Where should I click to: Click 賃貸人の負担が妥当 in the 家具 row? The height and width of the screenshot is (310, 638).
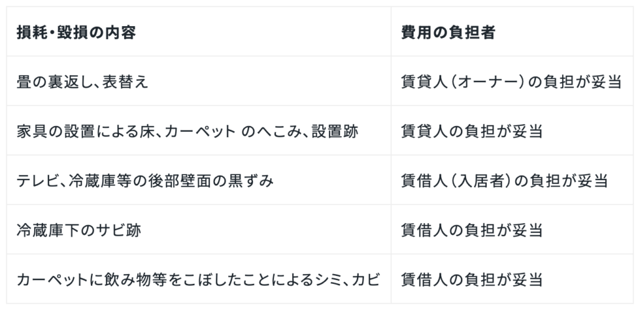click(x=472, y=132)
